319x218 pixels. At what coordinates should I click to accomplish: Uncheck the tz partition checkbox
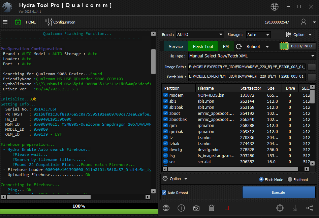click(x=165, y=137)
